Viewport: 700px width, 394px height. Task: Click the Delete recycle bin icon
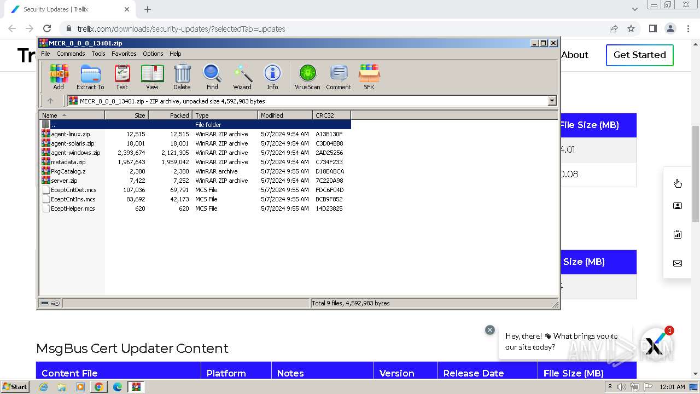click(182, 77)
